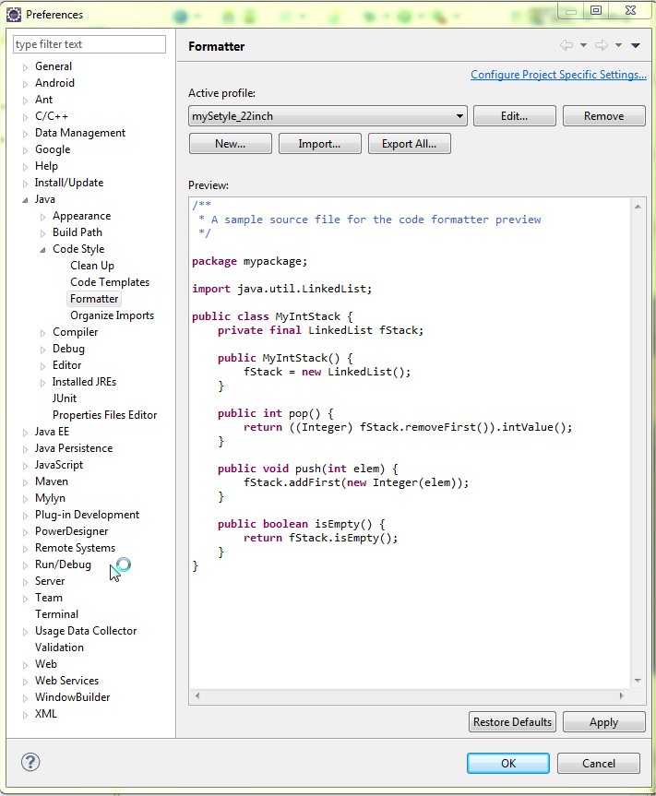Select Properties Files Editor item
Screen dimensions: 656x796
pyautogui.click(x=104, y=415)
